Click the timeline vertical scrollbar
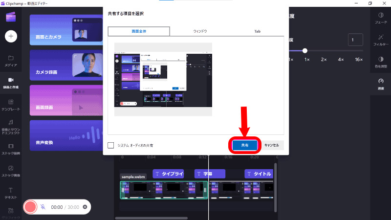Viewport: 391px width, 220px height. coord(275,188)
